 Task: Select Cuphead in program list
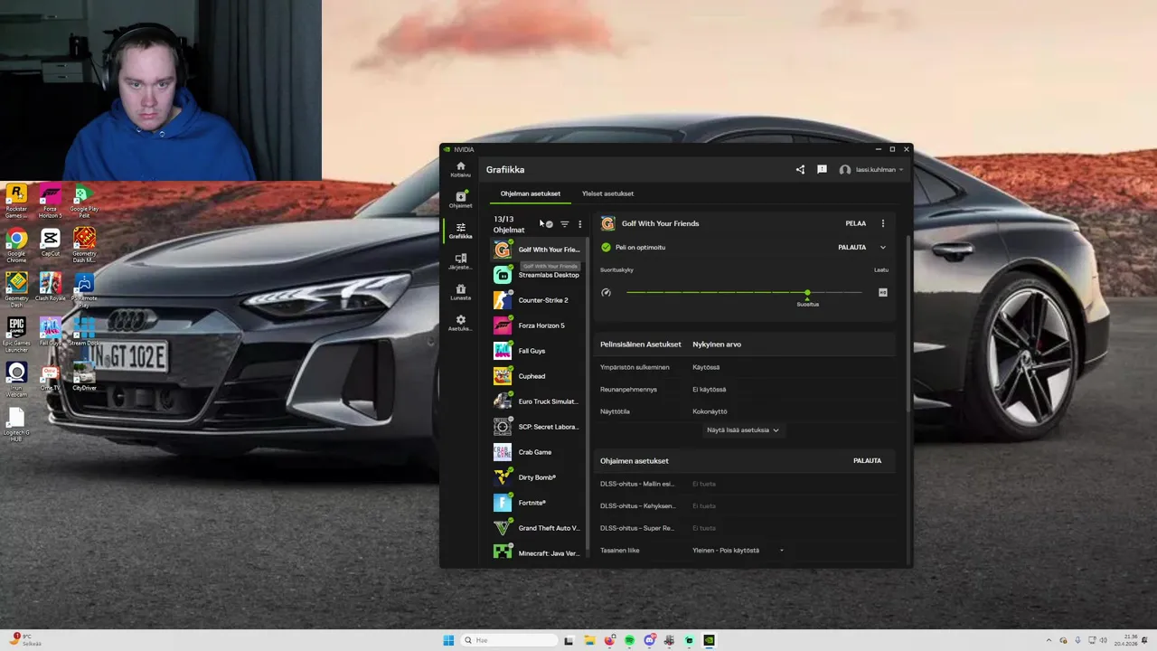(538, 376)
